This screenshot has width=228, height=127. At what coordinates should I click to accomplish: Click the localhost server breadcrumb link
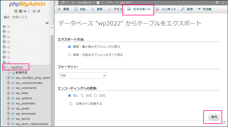coord(84,3)
